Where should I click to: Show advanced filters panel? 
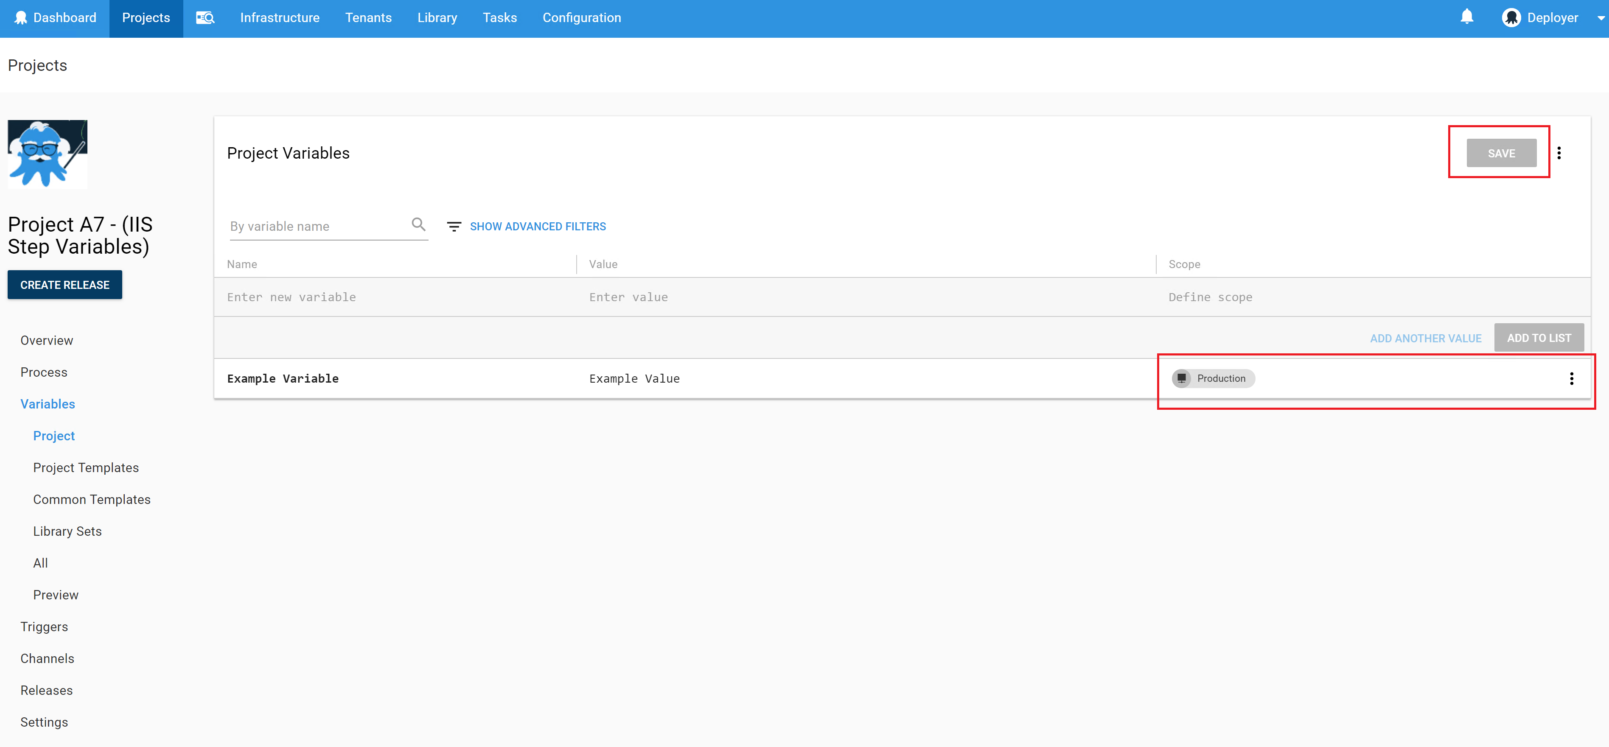pos(537,227)
